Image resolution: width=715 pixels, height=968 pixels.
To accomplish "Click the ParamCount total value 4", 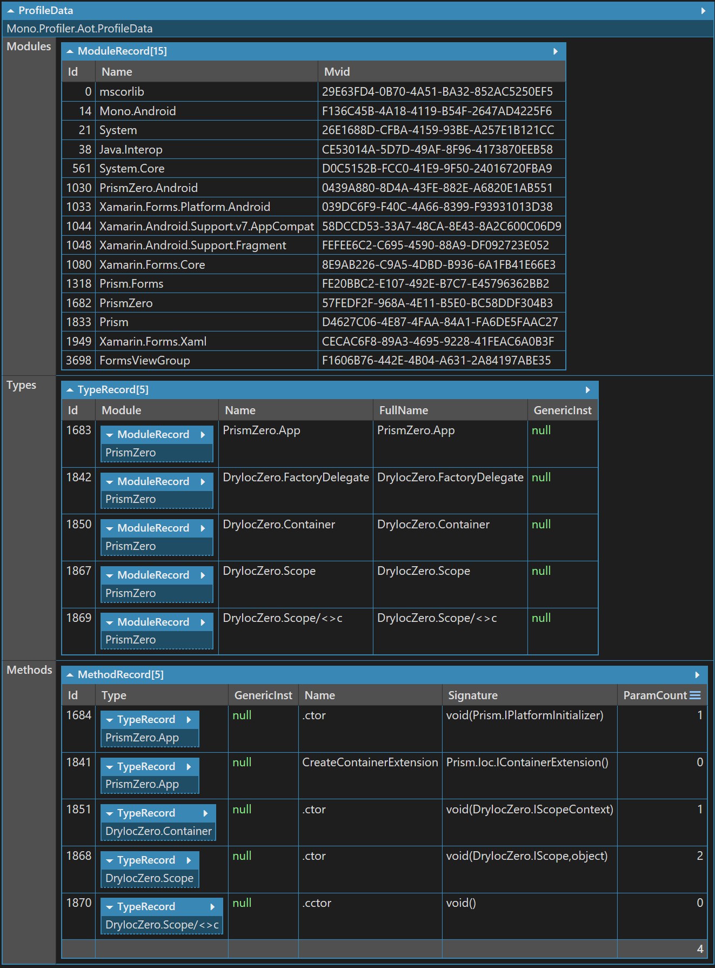I will 700,949.
